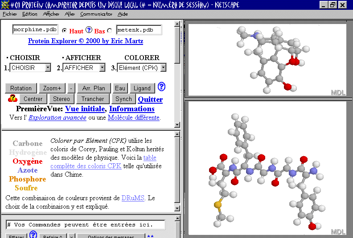Open the Fichier menu

tap(10, 14)
